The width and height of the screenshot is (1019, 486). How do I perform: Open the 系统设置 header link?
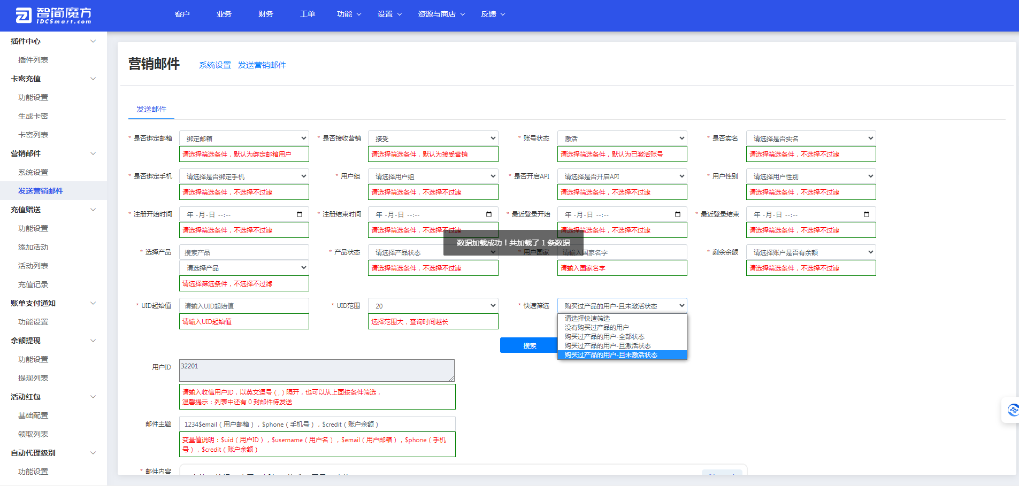coord(215,65)
